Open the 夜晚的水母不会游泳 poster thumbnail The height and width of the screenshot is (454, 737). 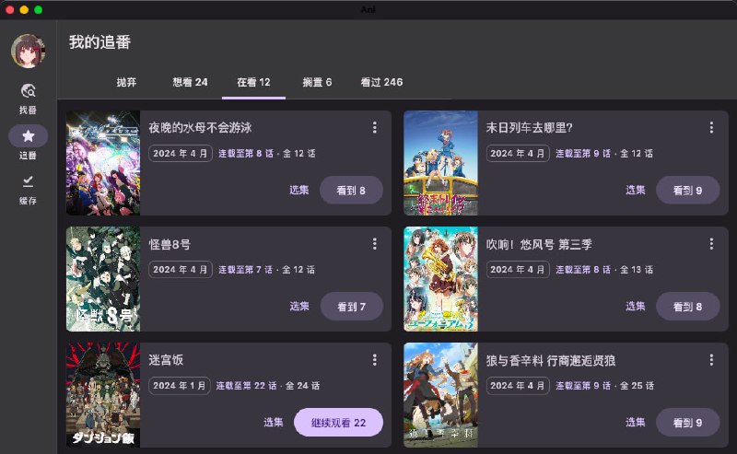103,163
